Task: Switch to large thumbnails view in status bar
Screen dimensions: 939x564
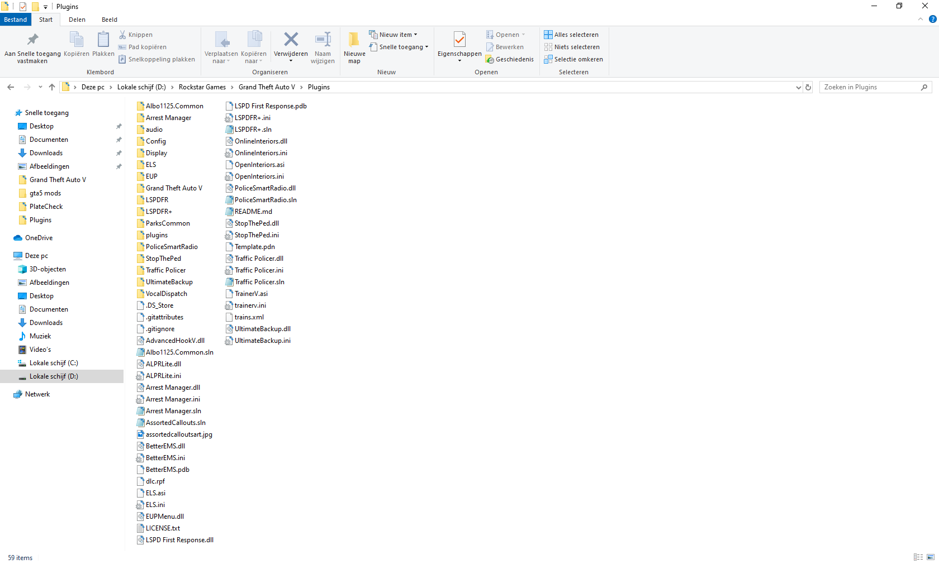Action: (x=931, y=557)
